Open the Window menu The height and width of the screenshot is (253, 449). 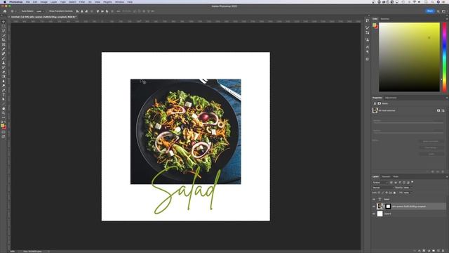119,1
